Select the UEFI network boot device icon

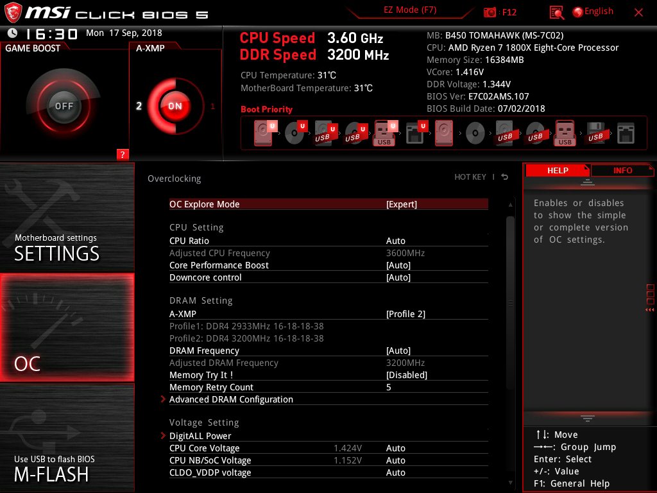click(x=416, y=133)
